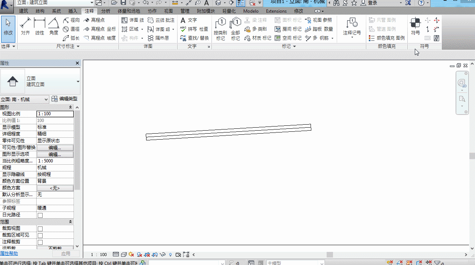Expand the 尺寸标注 panel dropdown
Image resolution: width=475 pixels, height=265 pixels.
click(x=68, y=46)
